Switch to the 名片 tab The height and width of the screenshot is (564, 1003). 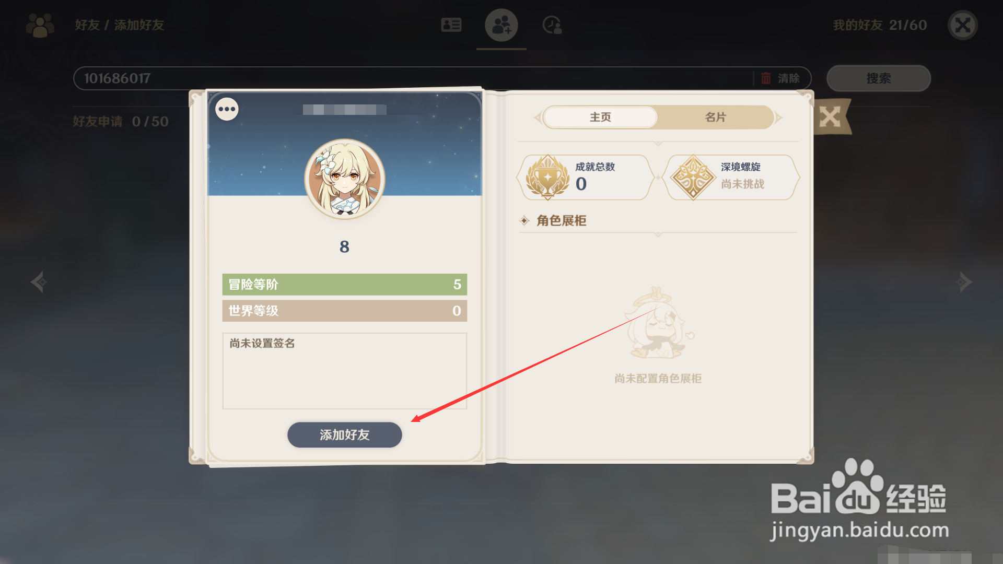(x=716, y=117)
